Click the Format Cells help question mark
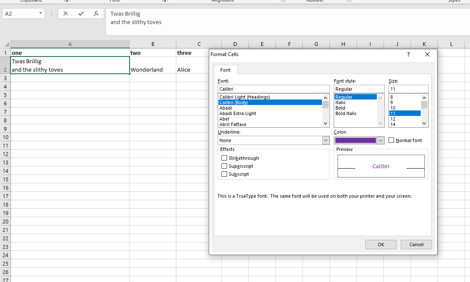This screenshot has height=282, width=470. click(x=408, y=54)
